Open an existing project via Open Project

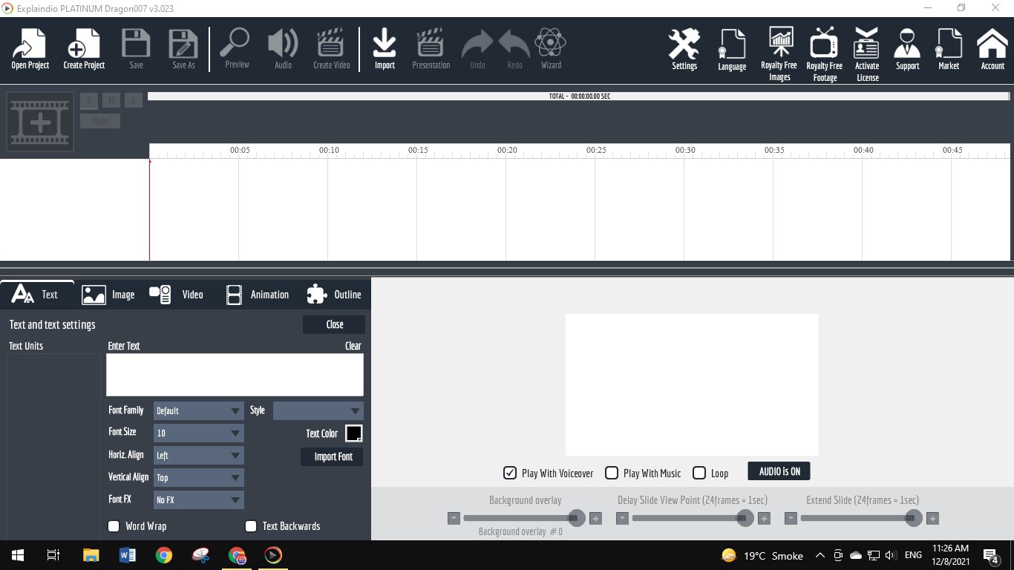pos(30,49)
